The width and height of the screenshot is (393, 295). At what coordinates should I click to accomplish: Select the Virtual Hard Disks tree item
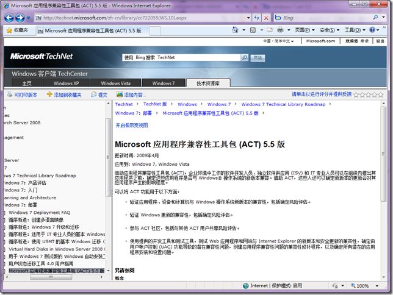57,249
